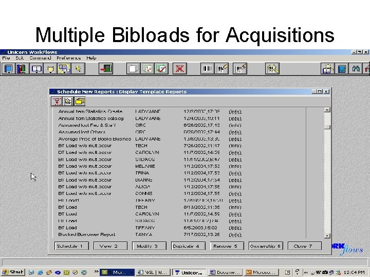Screen dimensions: 370x277
Task: Switch to the Document taskbar button
Action: pos(225,272)
